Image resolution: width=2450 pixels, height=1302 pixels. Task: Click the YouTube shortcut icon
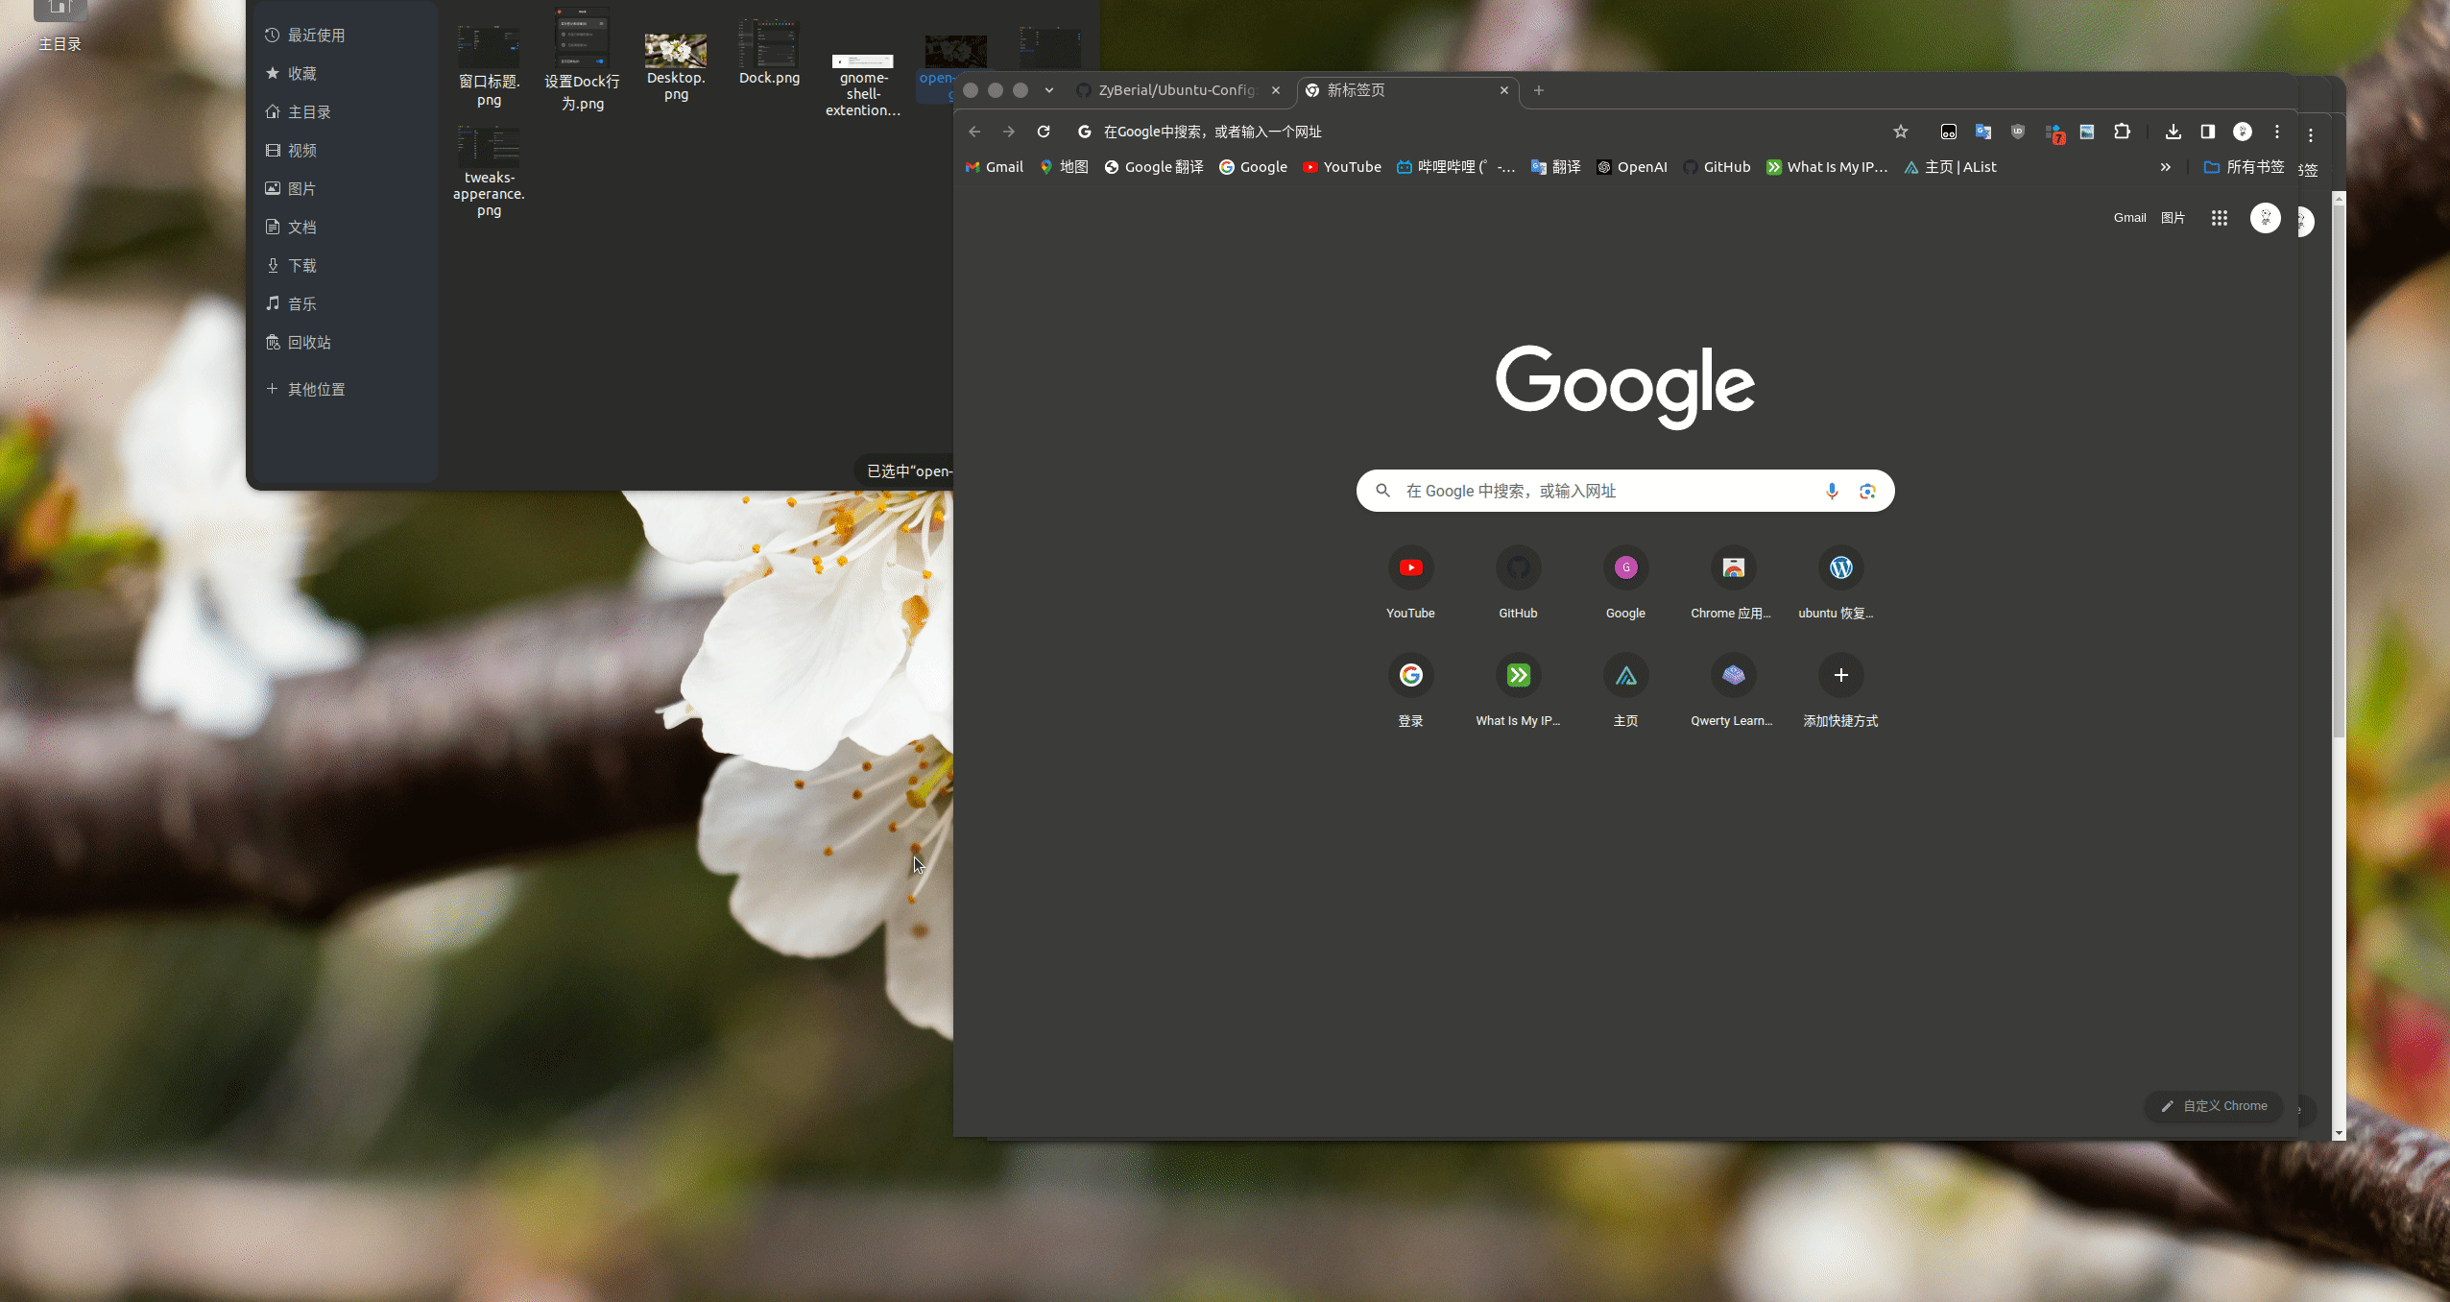tap(1409, 566)
